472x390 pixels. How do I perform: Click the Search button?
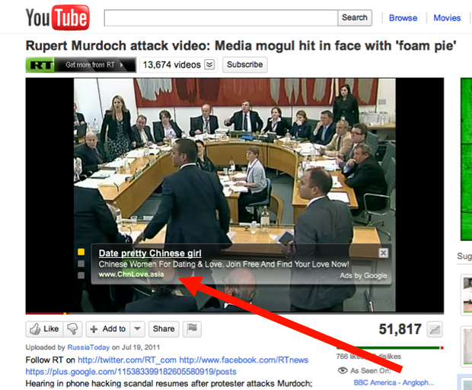point(355,18)
